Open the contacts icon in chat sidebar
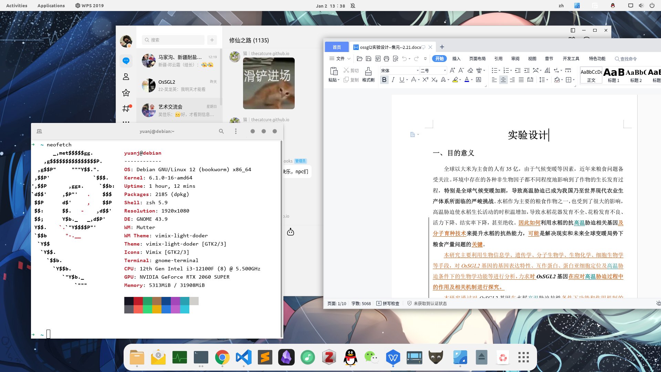The width and height of the screenshot is (661, 372). [x=126, y=76]
